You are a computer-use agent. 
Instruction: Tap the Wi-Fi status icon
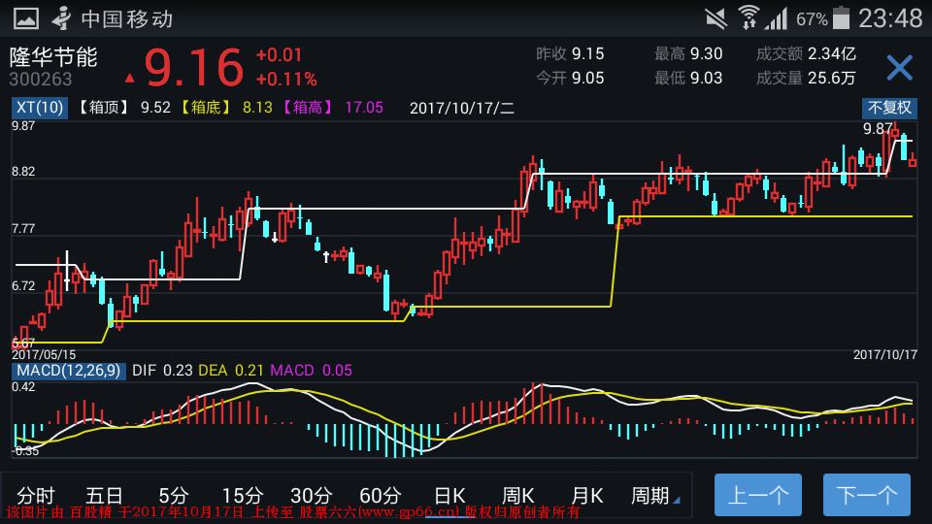[749, 17]
